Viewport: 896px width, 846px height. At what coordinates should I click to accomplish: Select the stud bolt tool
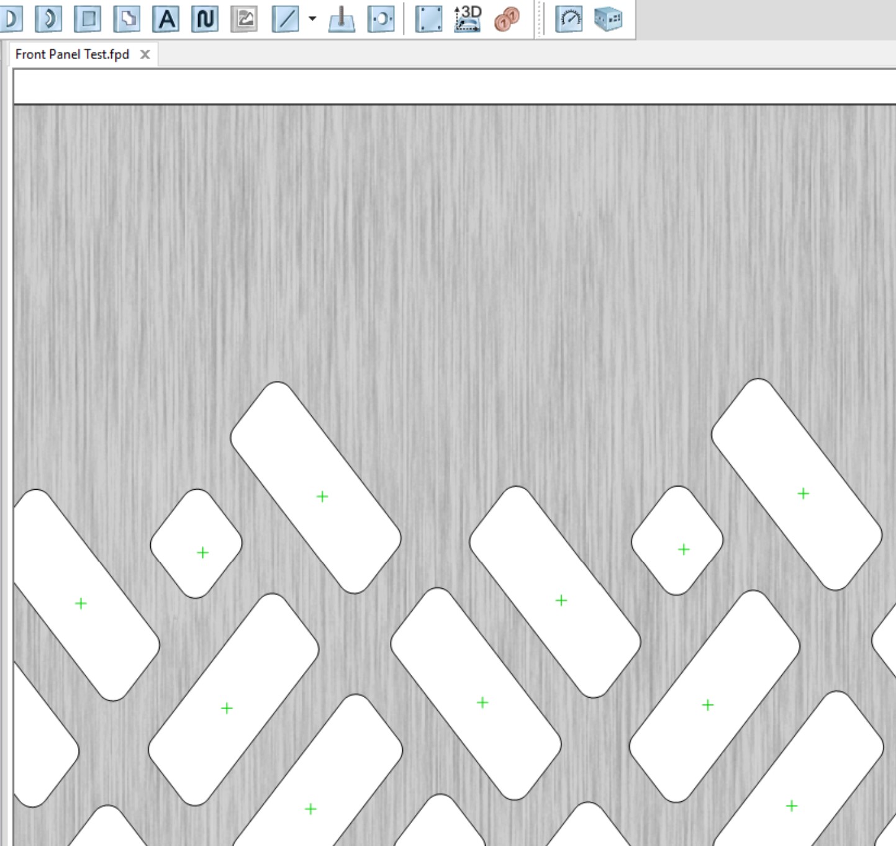click(342, 19)
